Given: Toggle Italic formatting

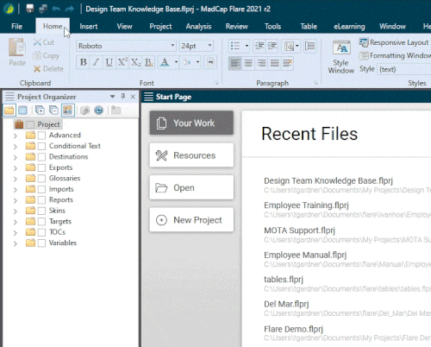Looking at the screenshot, I should click(96, 62).
